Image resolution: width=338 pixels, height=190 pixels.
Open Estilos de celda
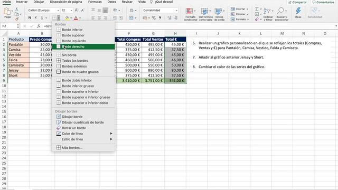coord(219,14)
